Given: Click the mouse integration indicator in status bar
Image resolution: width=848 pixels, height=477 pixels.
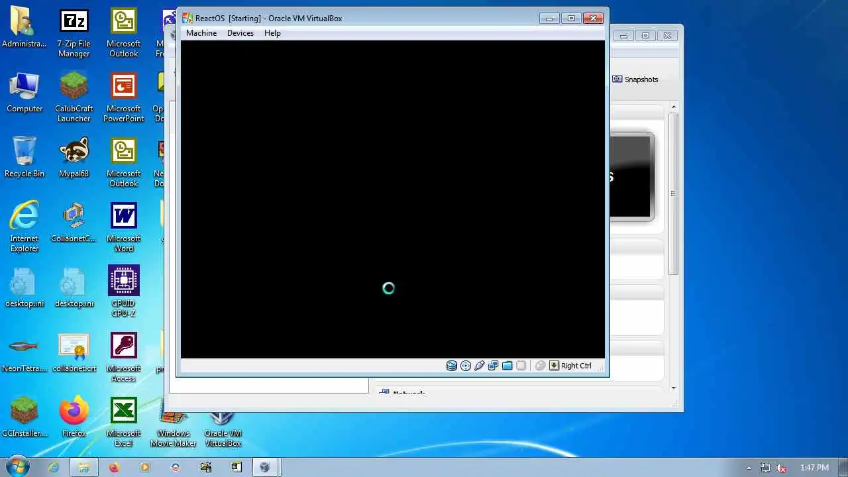Looking at the screenshot, I should coord(540,366).
